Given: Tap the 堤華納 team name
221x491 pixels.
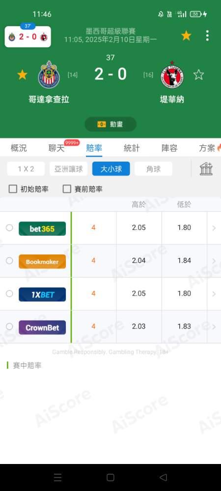Looking at the screenshot, I should tap(172, 100).
